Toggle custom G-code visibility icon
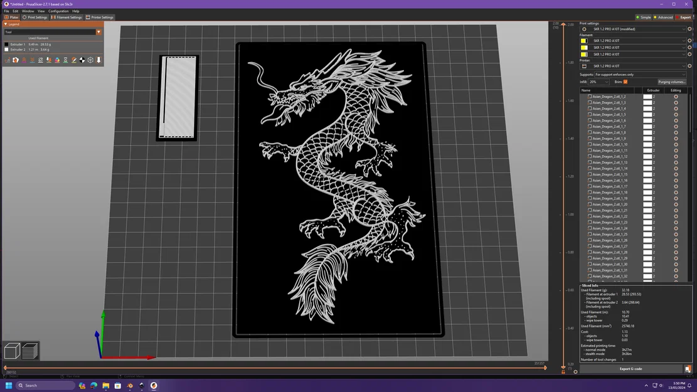This screenshot has height=392, width=697. tap(74, 60)
